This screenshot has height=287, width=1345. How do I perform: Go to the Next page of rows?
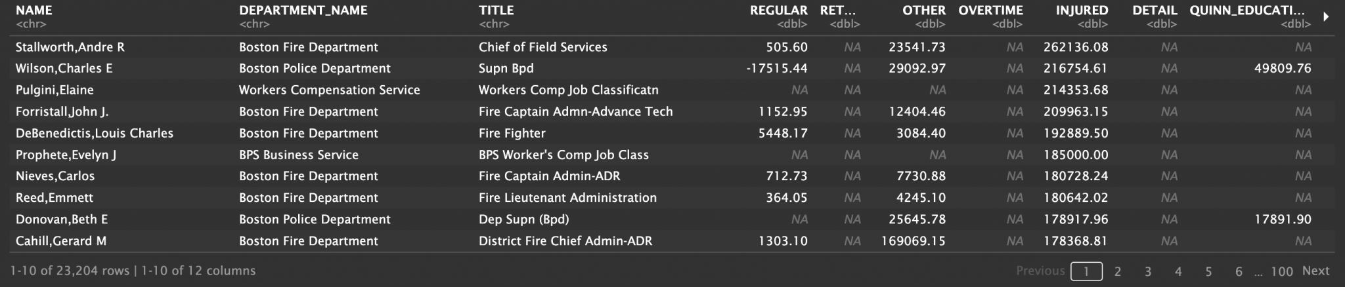pos(1315,271)
